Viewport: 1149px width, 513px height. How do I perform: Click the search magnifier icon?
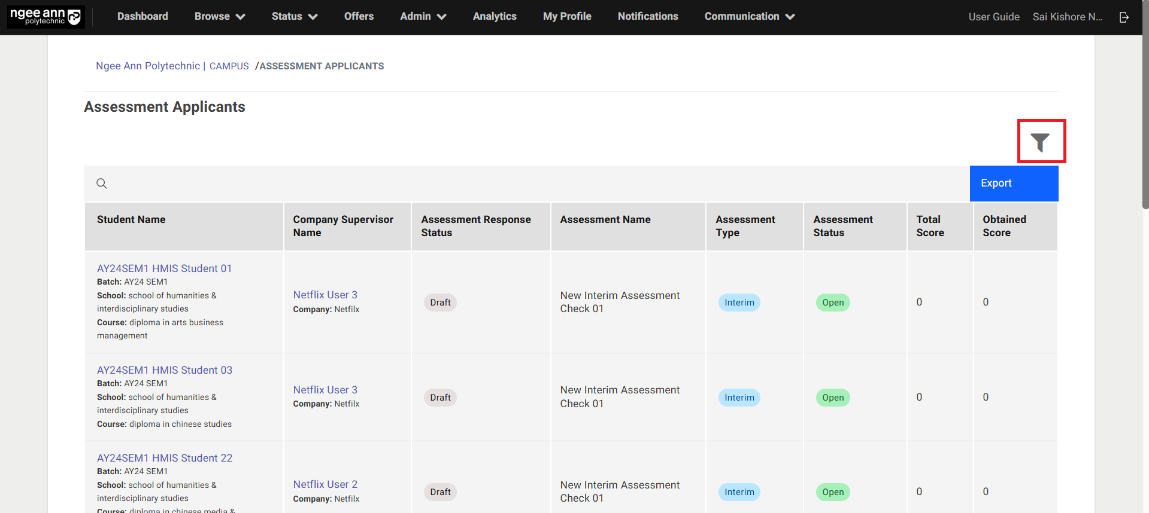(102, 184)
